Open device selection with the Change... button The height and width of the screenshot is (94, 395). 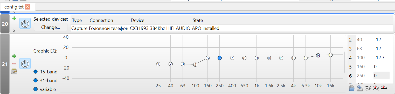click(51, 27)
